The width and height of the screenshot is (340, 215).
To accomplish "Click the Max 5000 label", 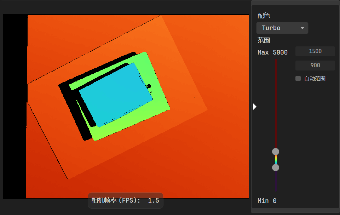I will (x=272, y=52).
